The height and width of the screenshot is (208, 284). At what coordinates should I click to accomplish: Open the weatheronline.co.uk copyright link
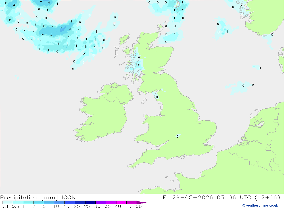coord(260,205)
